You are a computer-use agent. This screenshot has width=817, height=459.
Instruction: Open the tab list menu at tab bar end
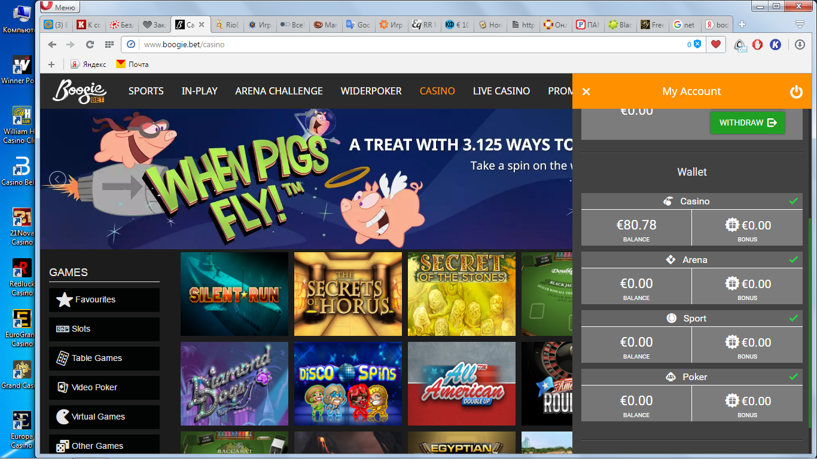pyautogui.click(x=800, y=25)
